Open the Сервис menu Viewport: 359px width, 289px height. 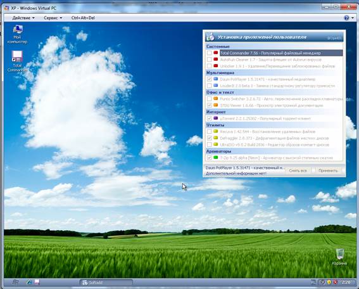click(x=53, y=18)
